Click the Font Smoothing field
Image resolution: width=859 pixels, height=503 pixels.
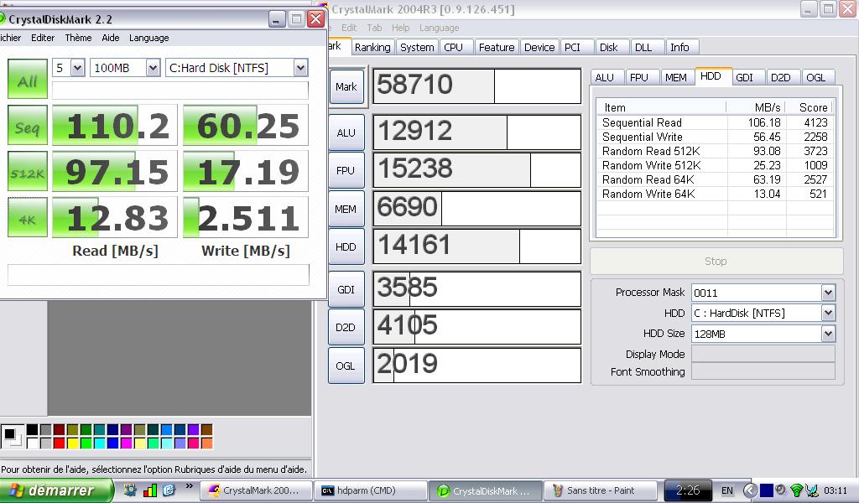pyautogui.click(x=763, y=371)
